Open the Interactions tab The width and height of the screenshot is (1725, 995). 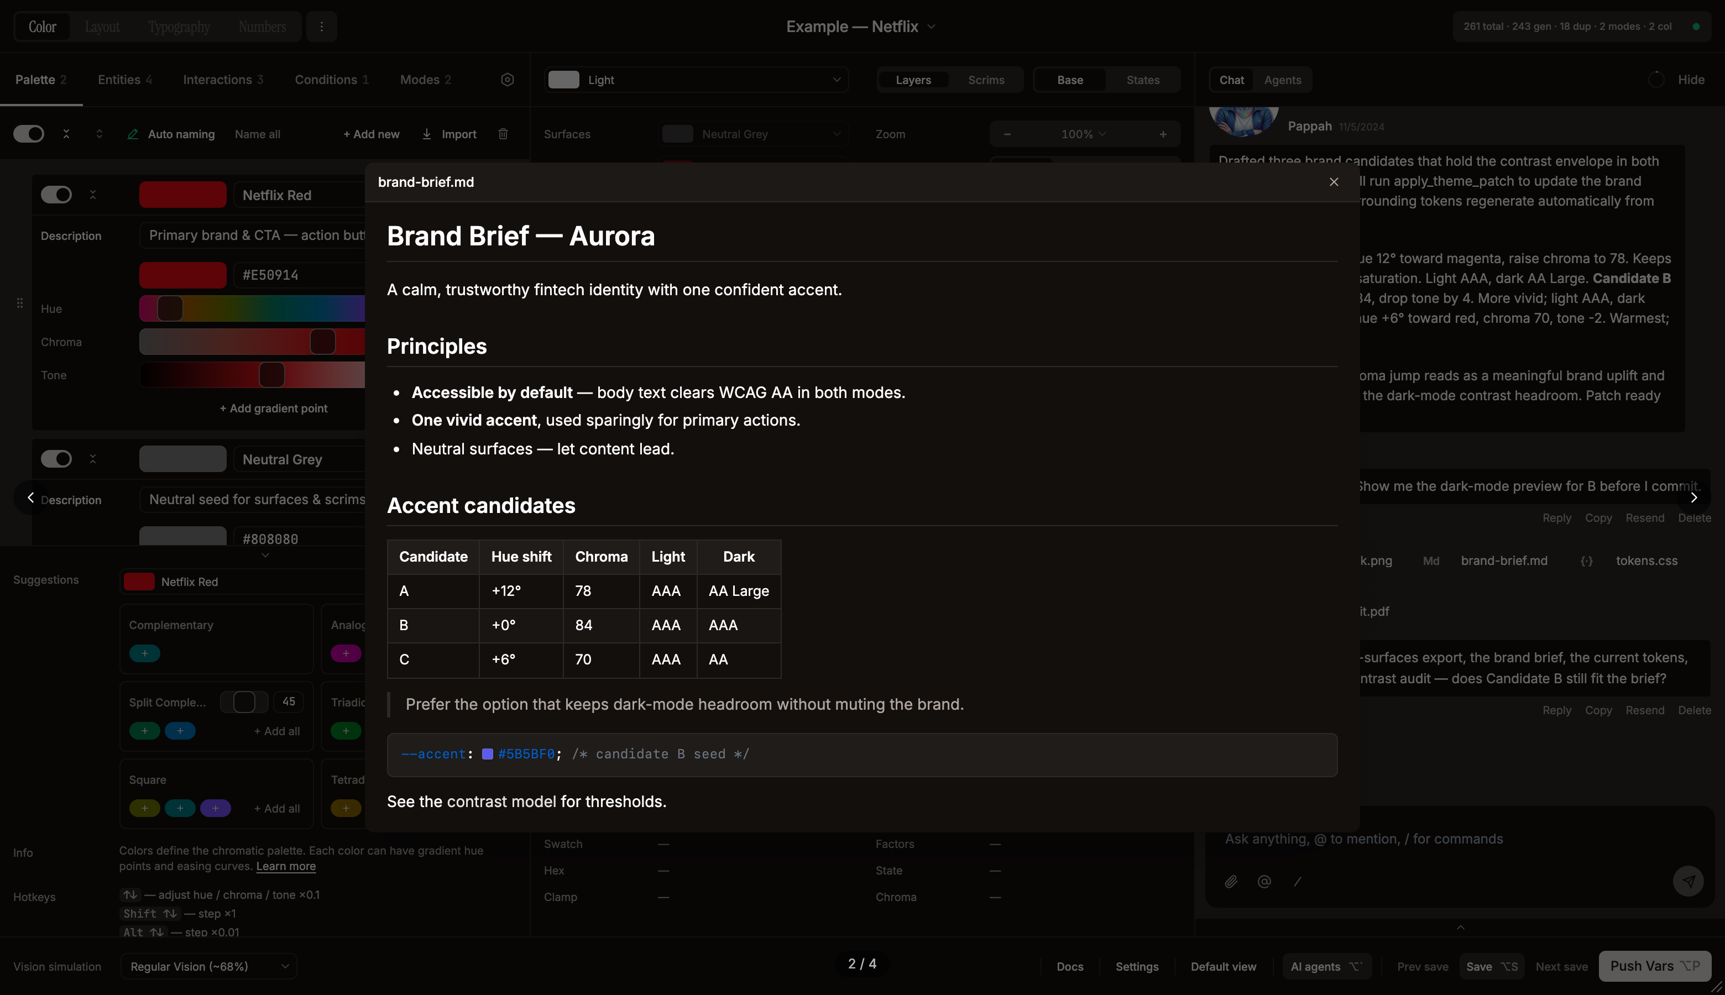pos(223,80)
